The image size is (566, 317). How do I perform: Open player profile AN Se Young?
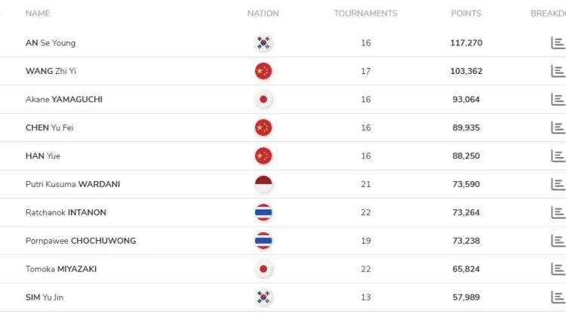(51, 43)
